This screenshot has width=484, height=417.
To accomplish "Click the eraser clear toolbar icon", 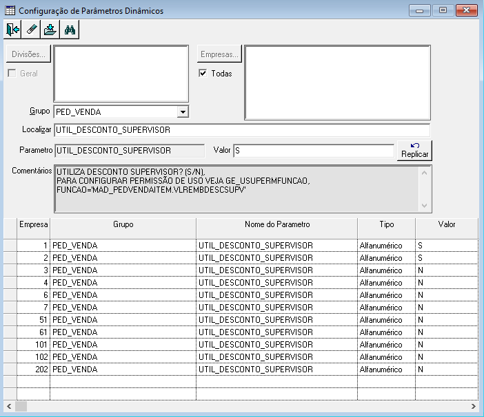I will pos(31,30).
